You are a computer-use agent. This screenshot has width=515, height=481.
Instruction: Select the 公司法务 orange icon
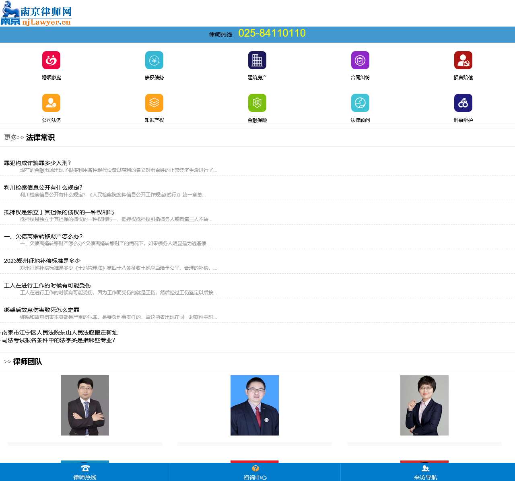tap(51, 103)
